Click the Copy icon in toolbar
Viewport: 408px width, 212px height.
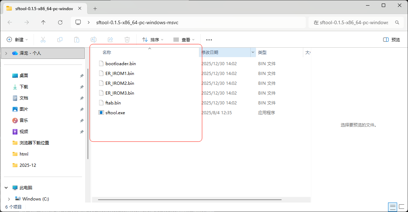click(x=60, y=40)
